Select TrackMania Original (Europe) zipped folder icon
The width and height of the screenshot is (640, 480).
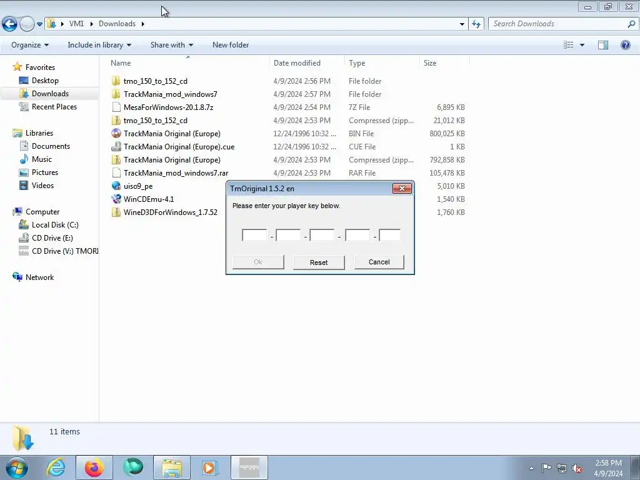pos(116,159)
